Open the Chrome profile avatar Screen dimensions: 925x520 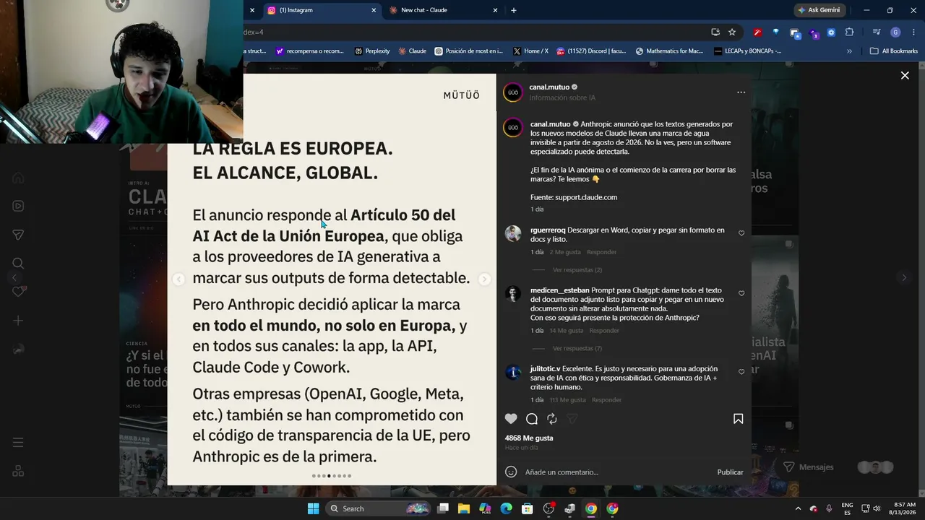895,32
